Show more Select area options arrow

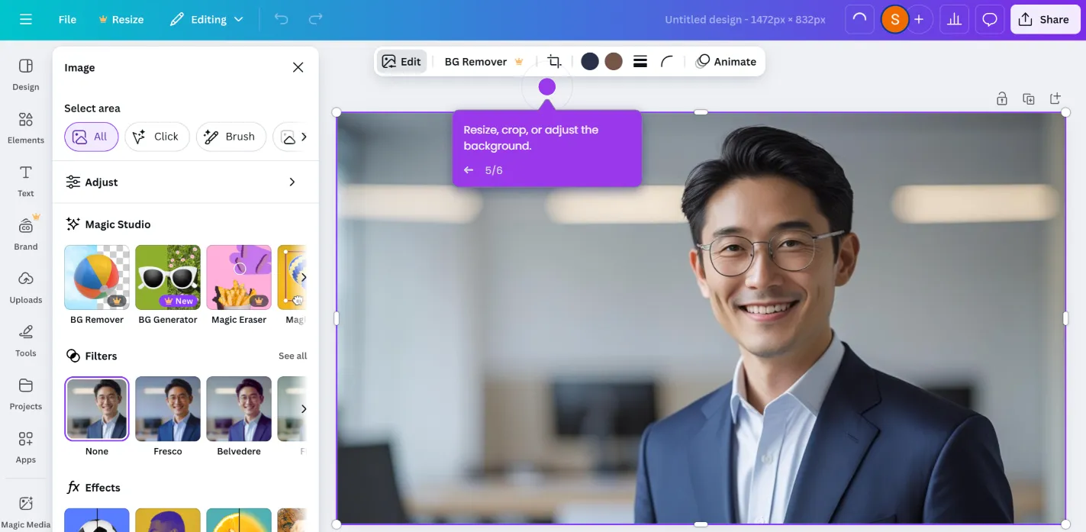coord(303,137)
